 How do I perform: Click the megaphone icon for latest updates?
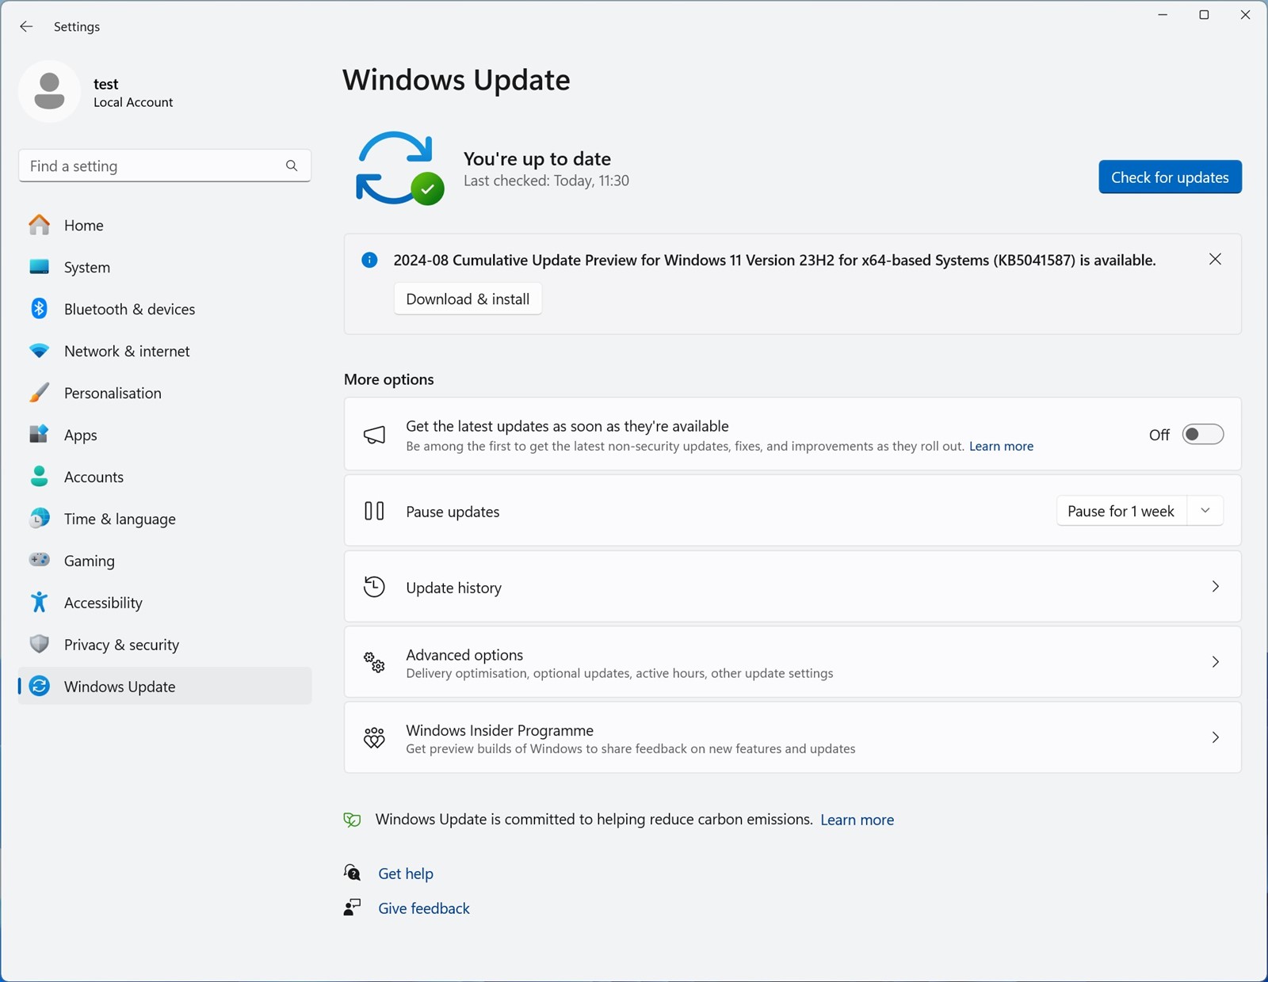coord(374,434)
